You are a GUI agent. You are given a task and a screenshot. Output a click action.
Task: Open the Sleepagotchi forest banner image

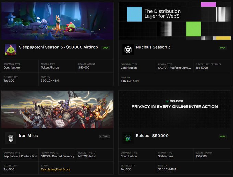(57, 21)
